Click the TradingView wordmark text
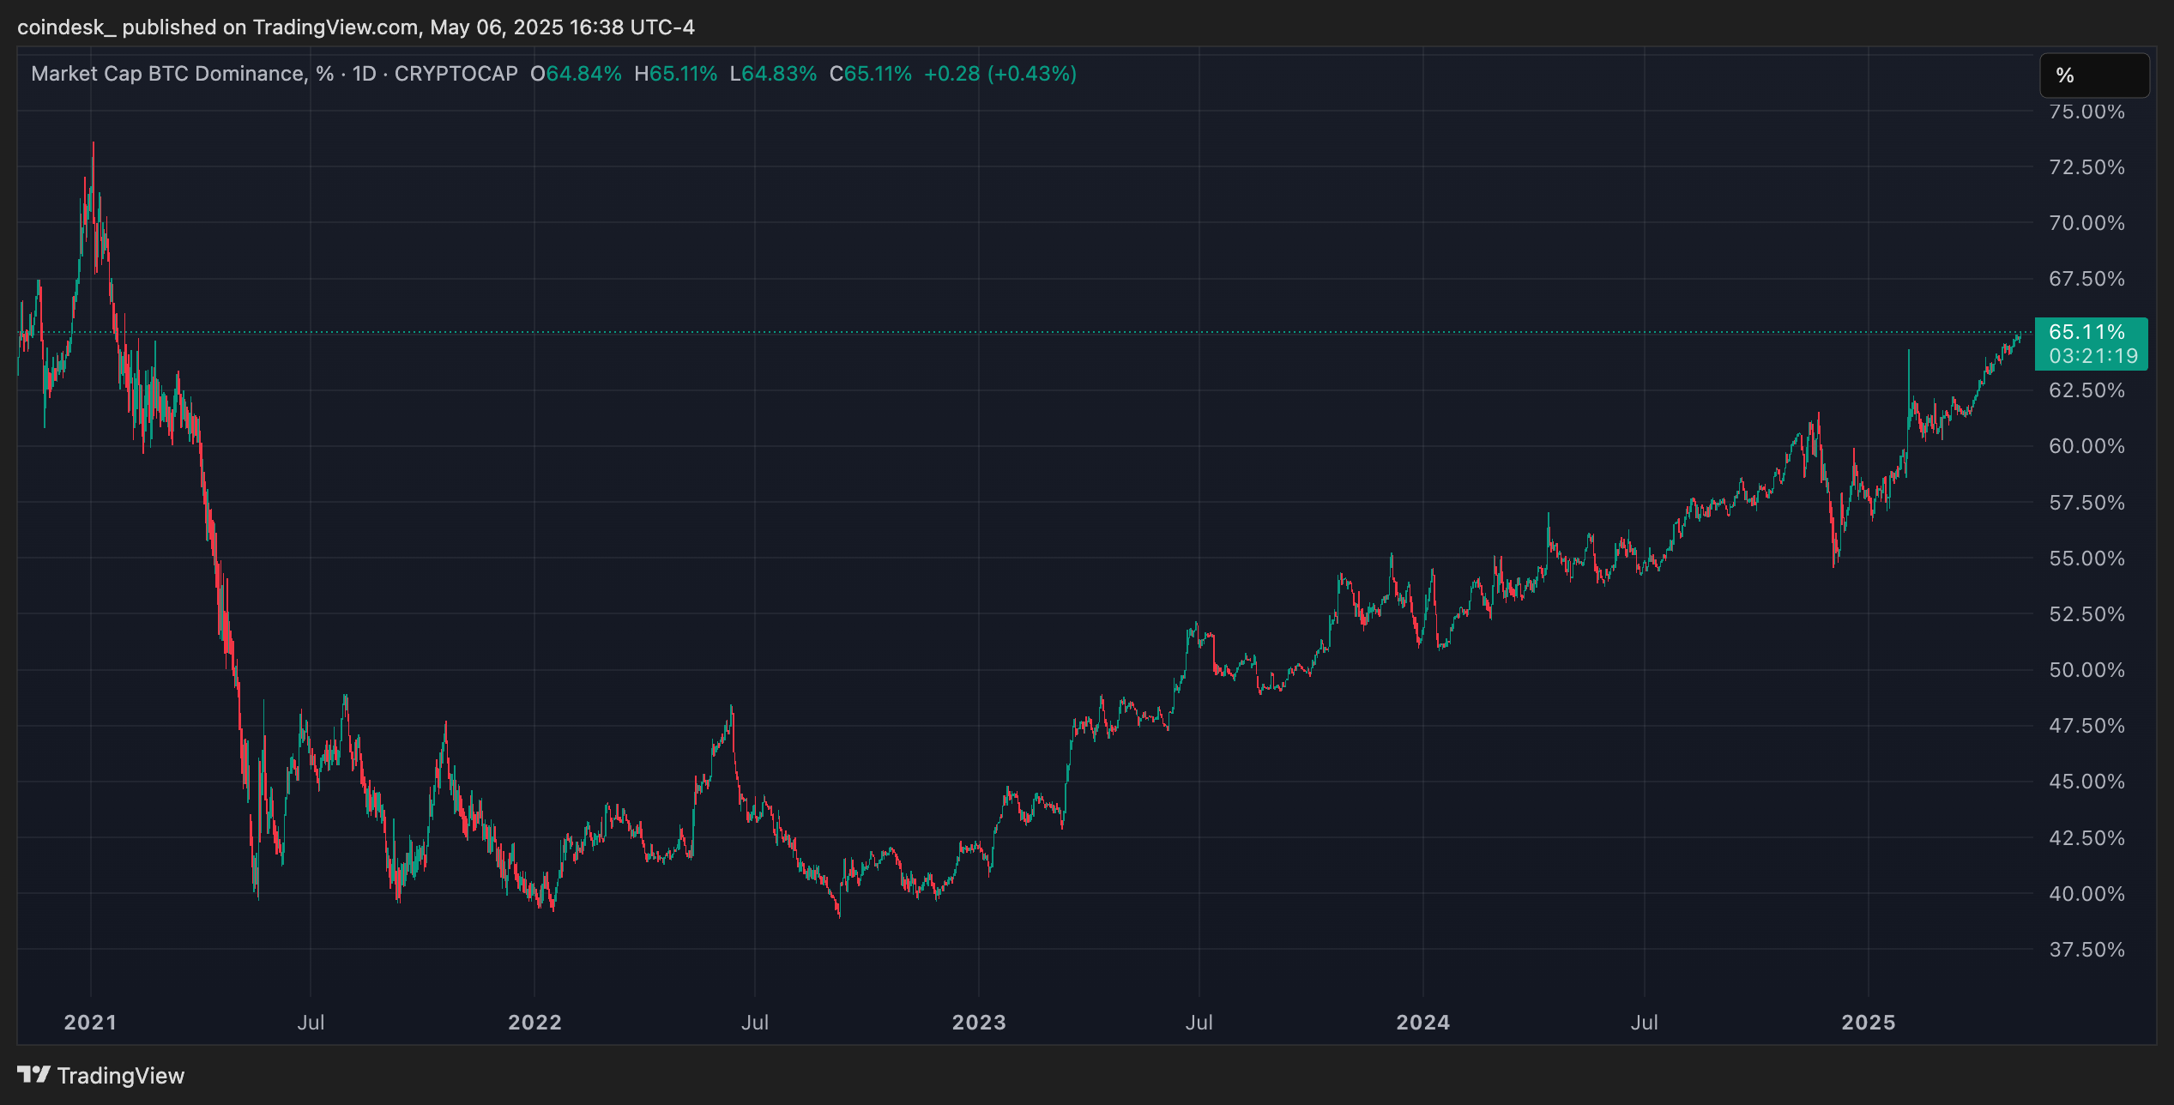 (x=121, y=1076)
